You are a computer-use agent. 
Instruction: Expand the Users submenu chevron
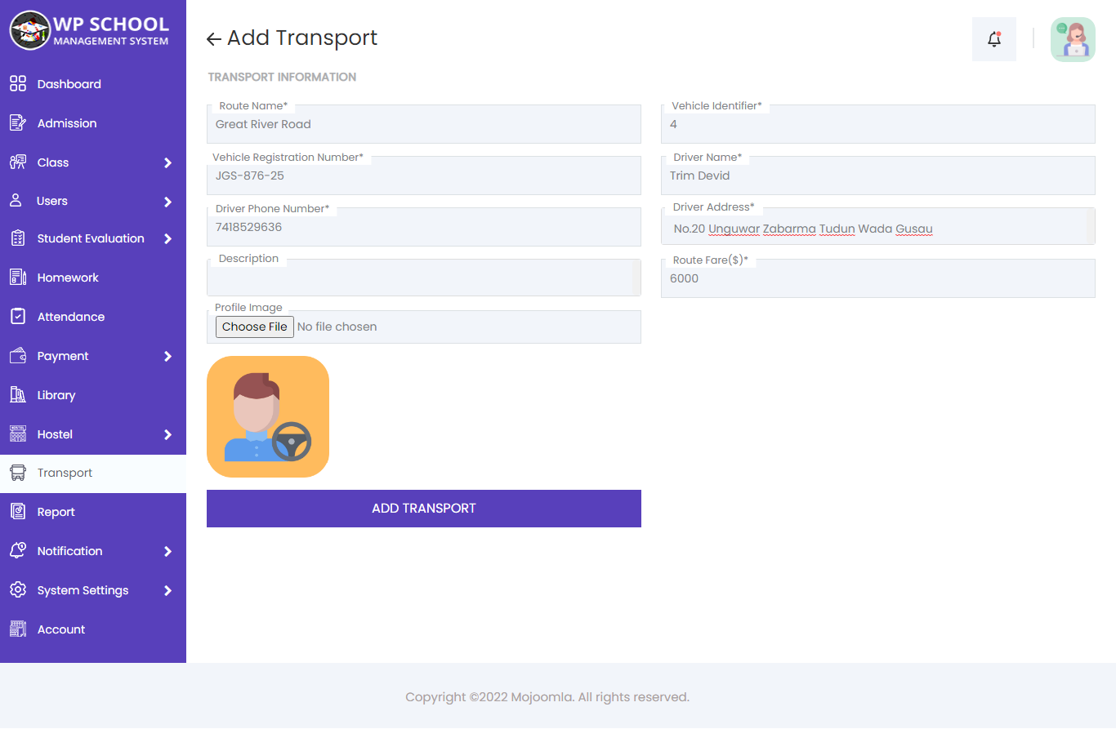pyautogui.click(x=167, y=201)
